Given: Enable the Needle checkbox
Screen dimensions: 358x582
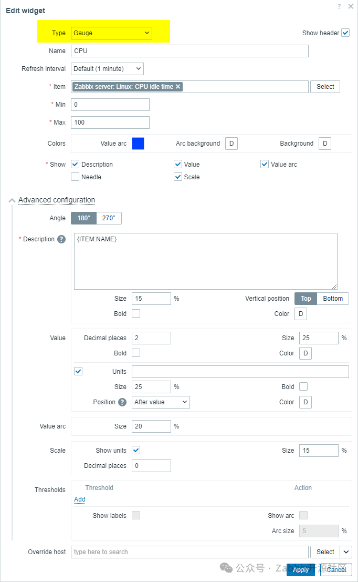Looking at the screenshot, I should point(75,177).
